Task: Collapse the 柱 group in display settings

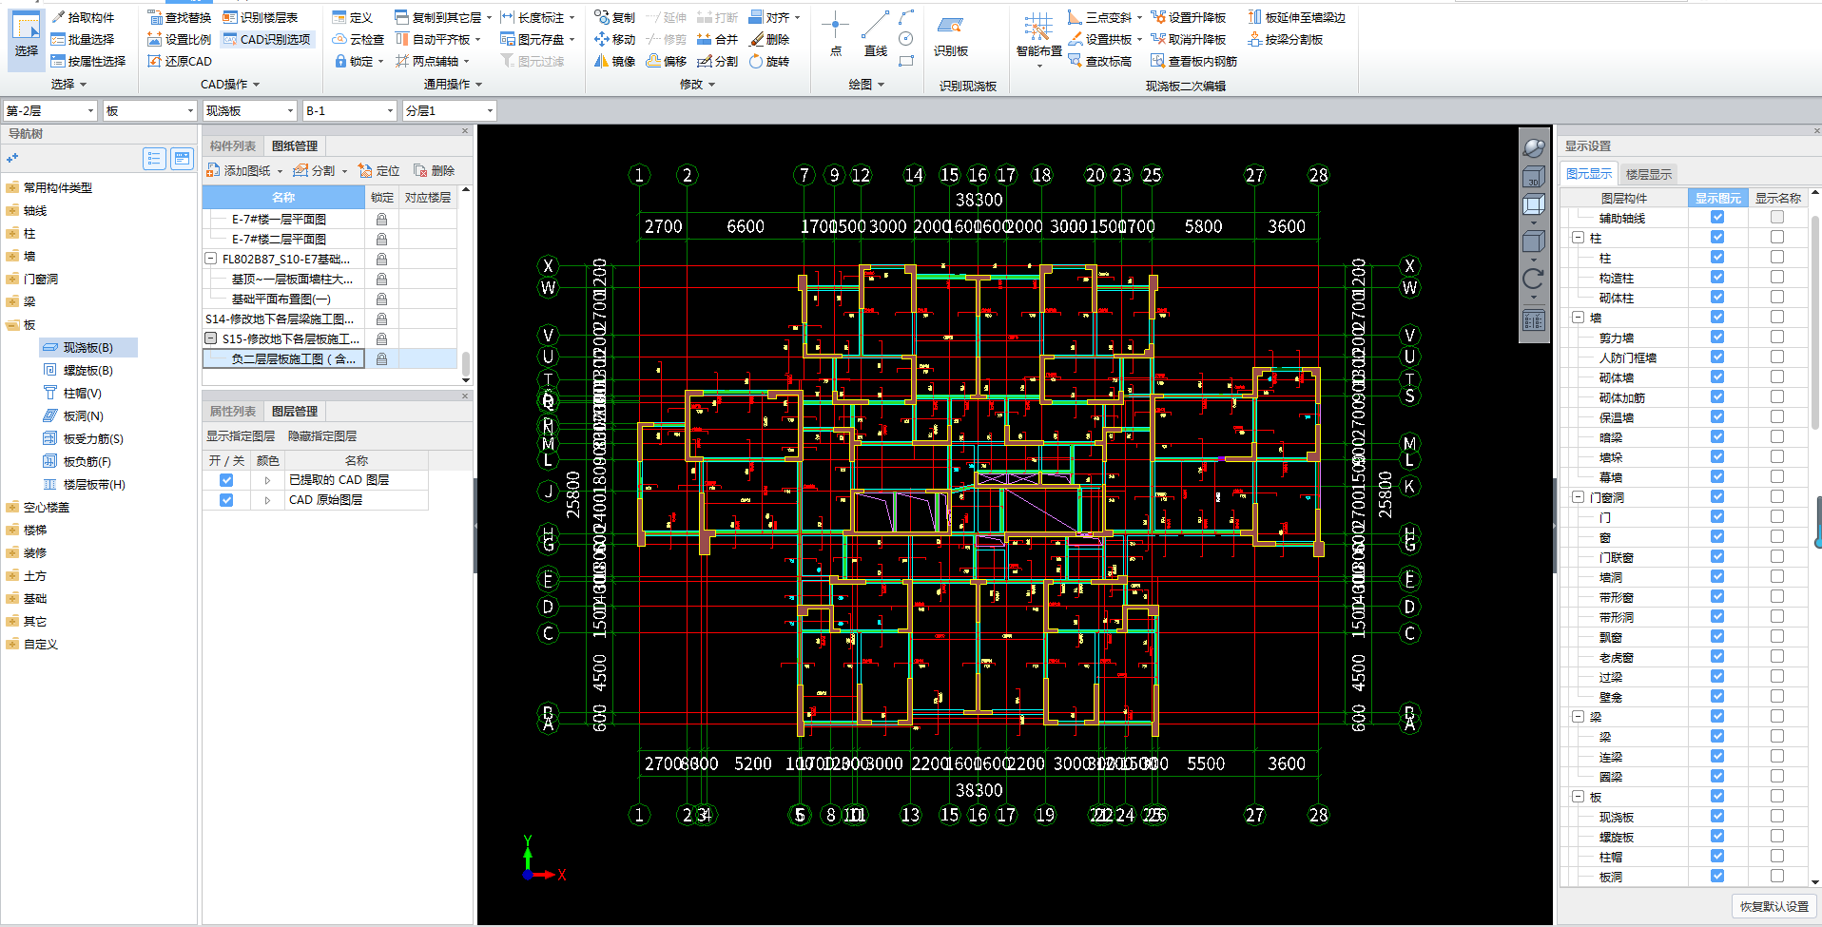Action: [x=1578, y=238]
